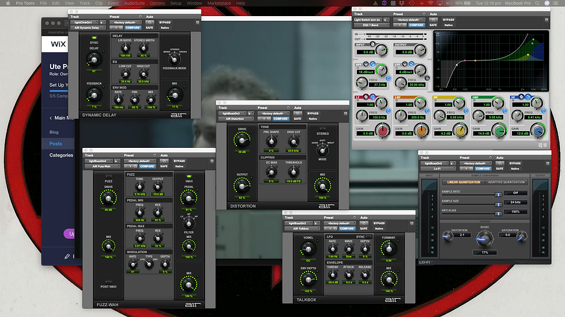
Task: Toggle the LMF band IN button in EQ3
Action: (x=427, y=110)
